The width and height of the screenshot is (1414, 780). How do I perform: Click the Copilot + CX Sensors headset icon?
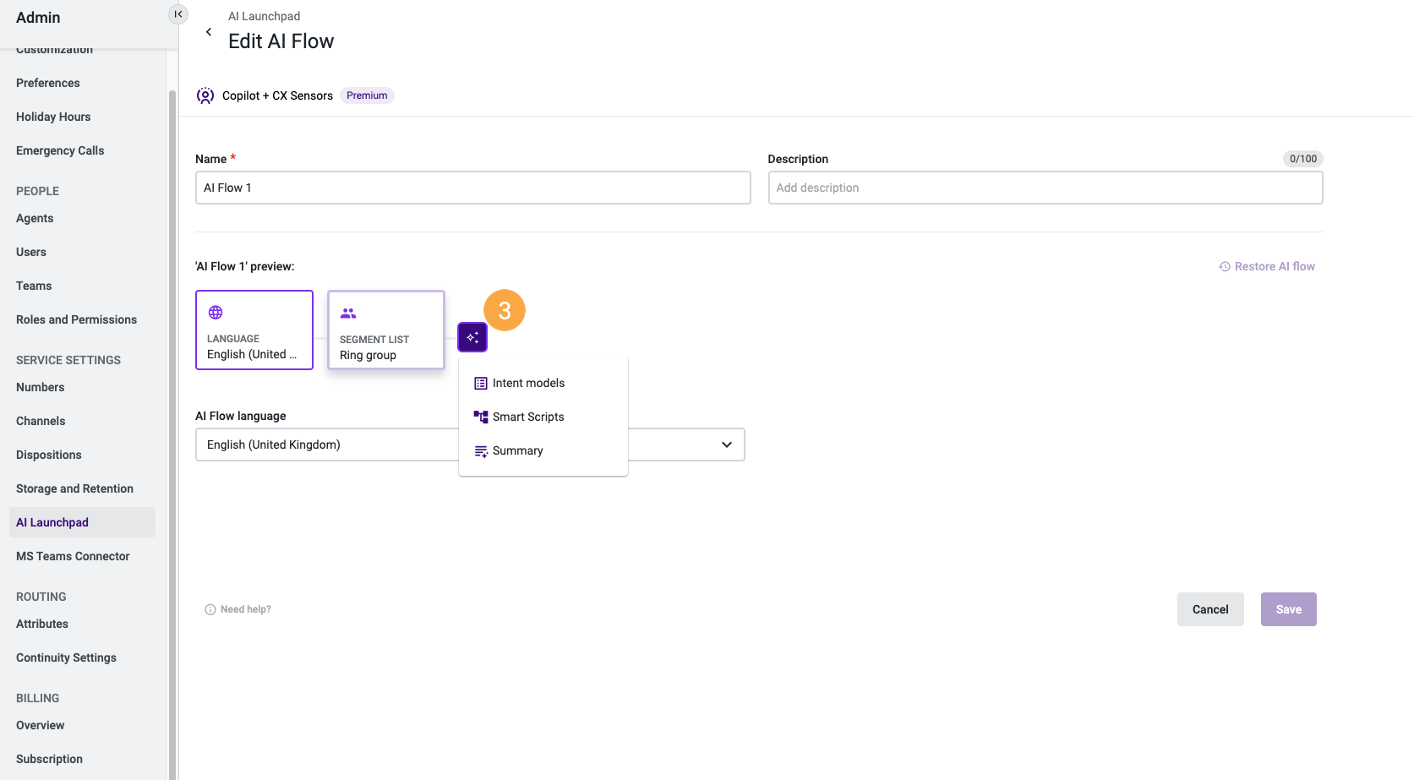pyautogui.click(x=205, y=95)
